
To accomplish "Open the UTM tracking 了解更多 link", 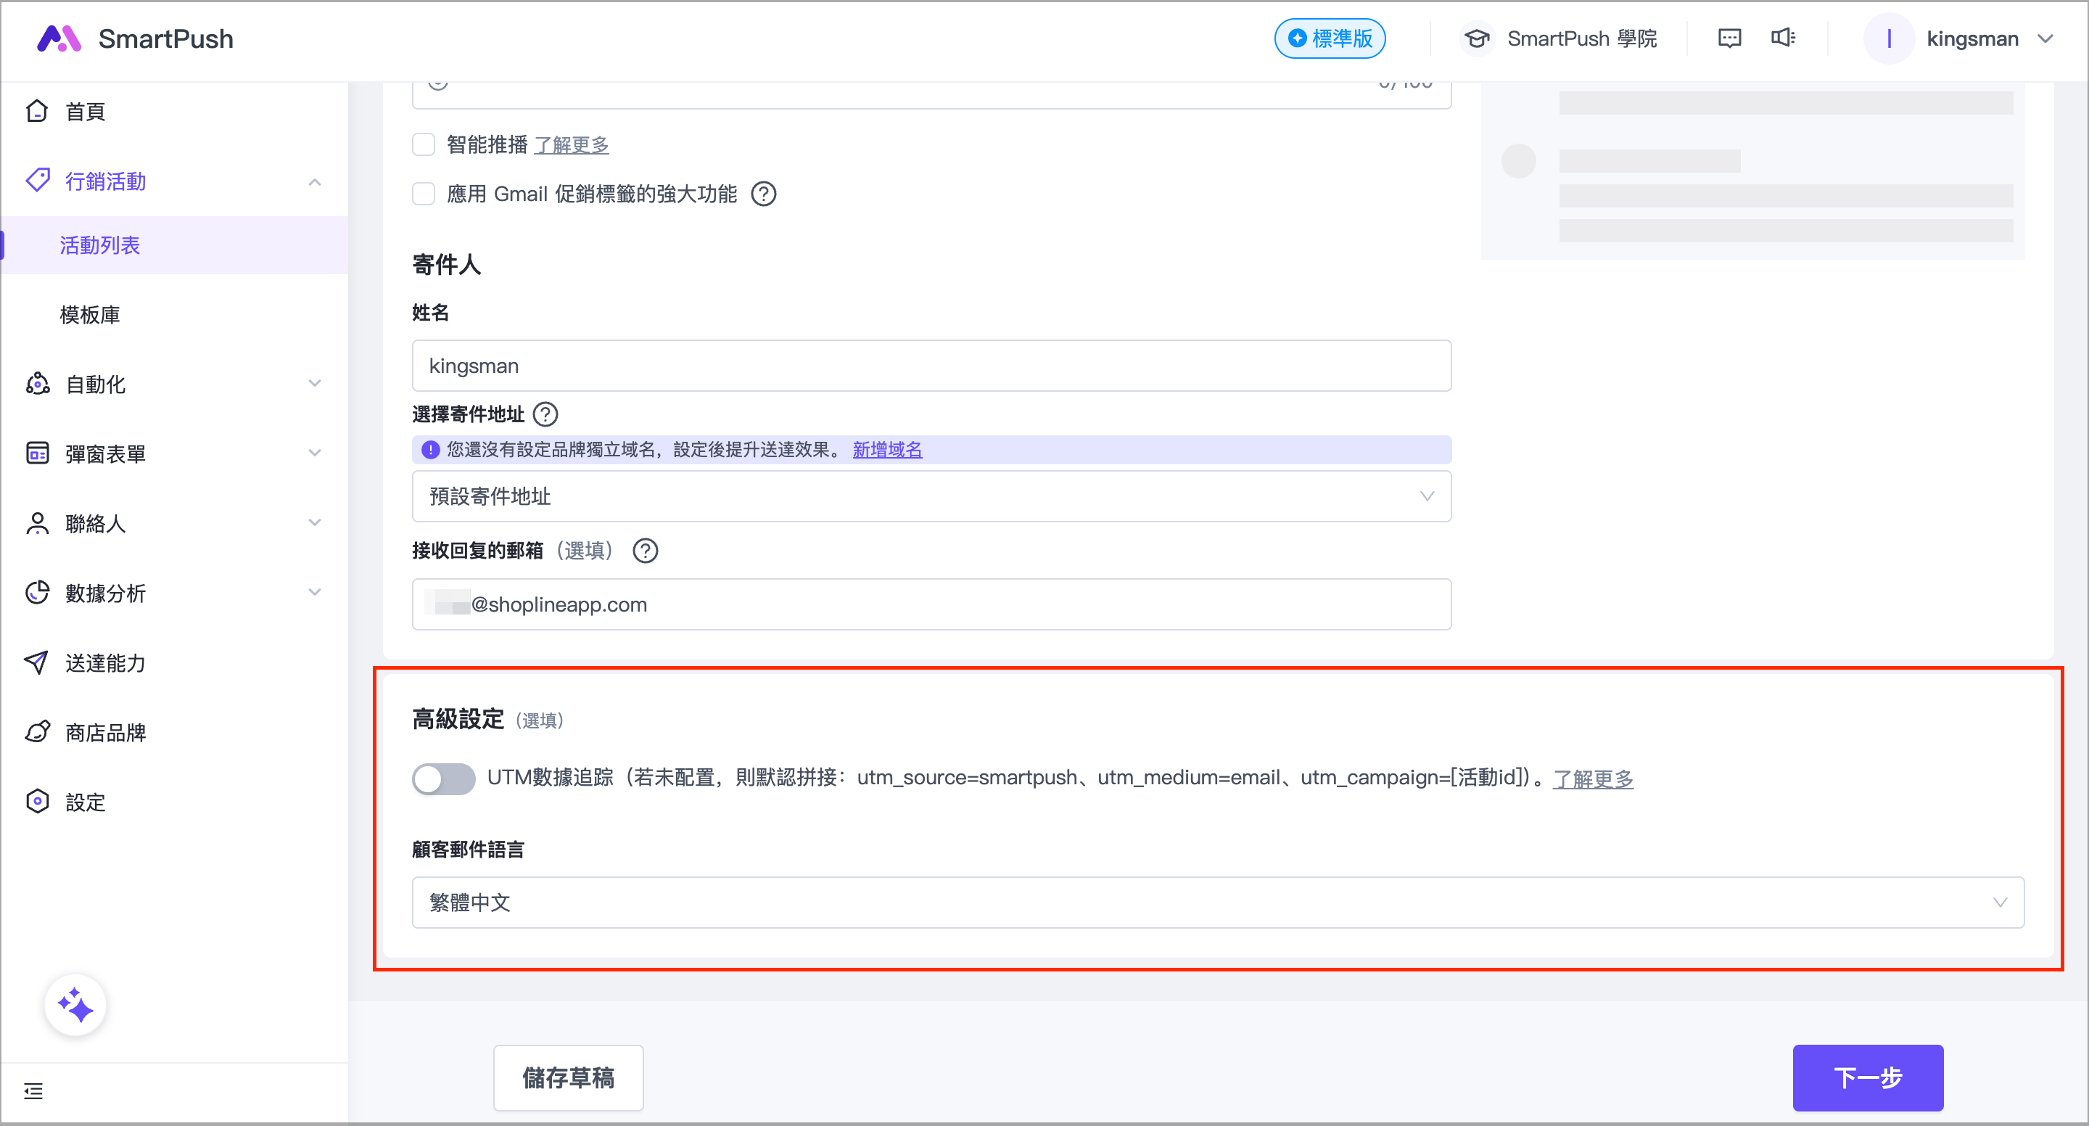I will [x=1593, y=778].
